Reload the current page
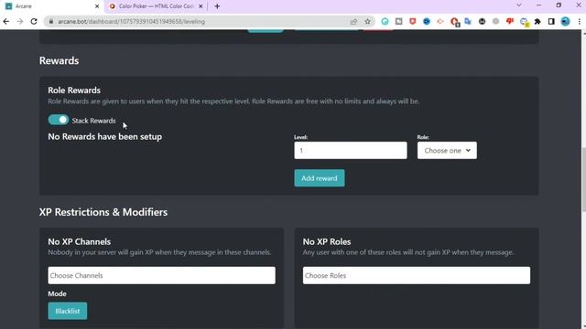The image size is (586, 329). coord(34,22)
